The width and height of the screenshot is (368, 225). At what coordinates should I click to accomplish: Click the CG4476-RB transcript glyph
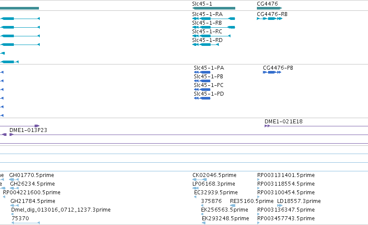point(269,19)
